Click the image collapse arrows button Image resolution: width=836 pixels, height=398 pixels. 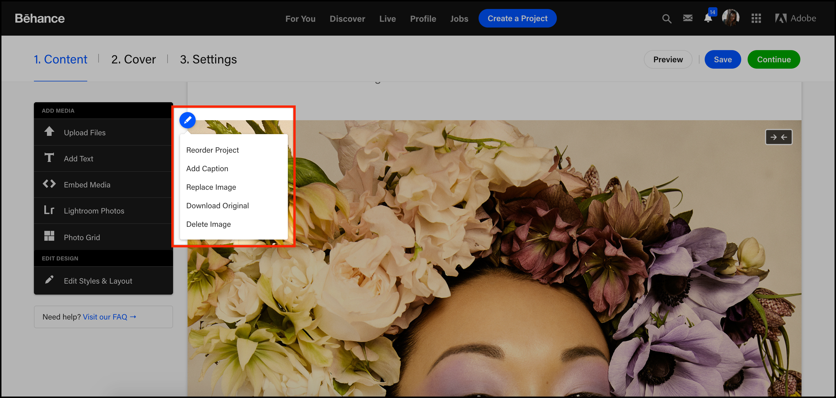778,138
